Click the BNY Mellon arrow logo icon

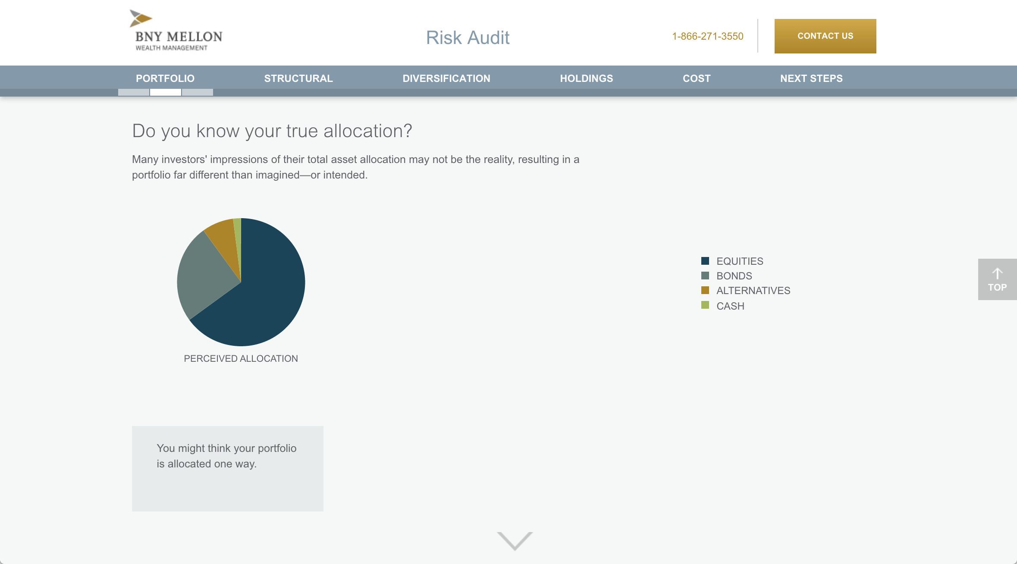click(x=140, y=19)
